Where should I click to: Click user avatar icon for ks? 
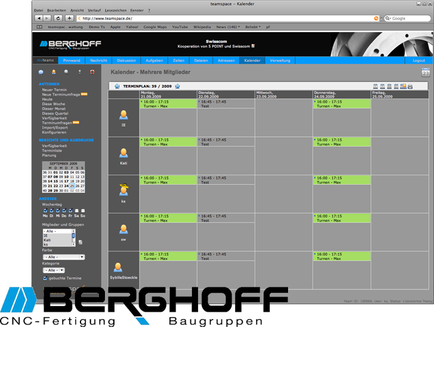coord(123,190)
